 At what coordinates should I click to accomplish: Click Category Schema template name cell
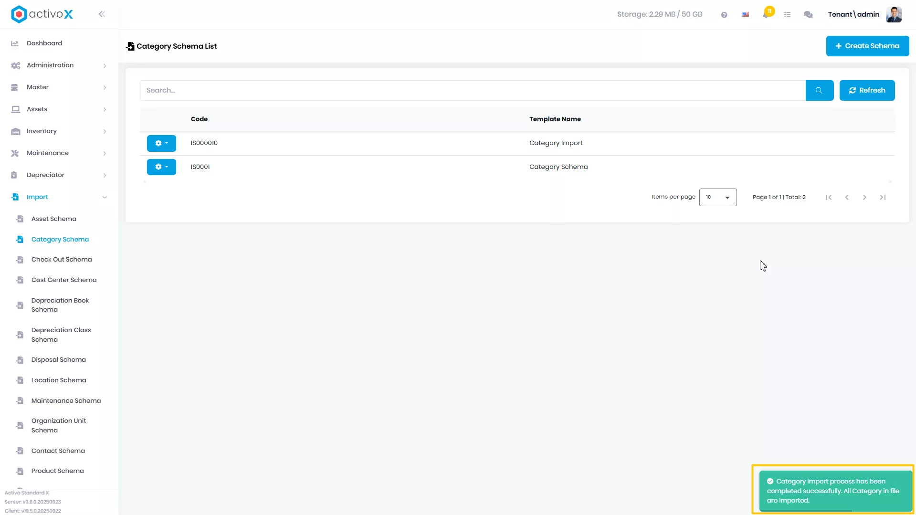(x=558, y=167)
